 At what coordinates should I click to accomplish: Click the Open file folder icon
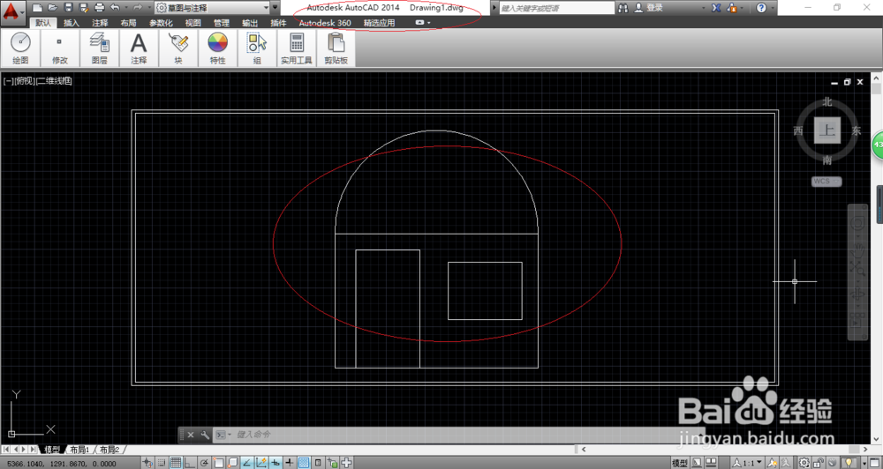coord(53,8)
